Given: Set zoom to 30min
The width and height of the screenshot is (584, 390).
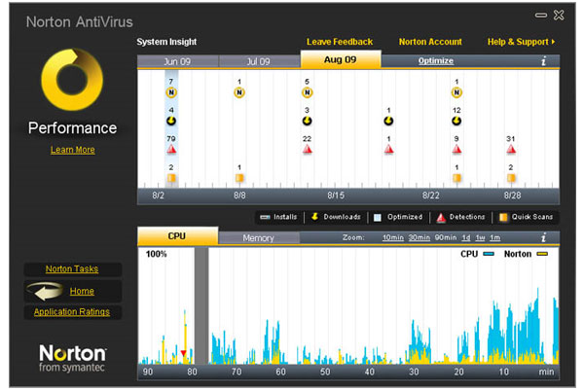Looking at the screenshot, I should pos(420,237).
